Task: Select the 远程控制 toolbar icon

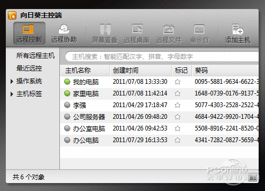Action: [x=29, y=33]
